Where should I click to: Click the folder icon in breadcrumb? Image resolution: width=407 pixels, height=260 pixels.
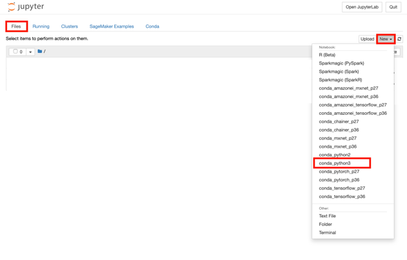click(x=40, y=52)
